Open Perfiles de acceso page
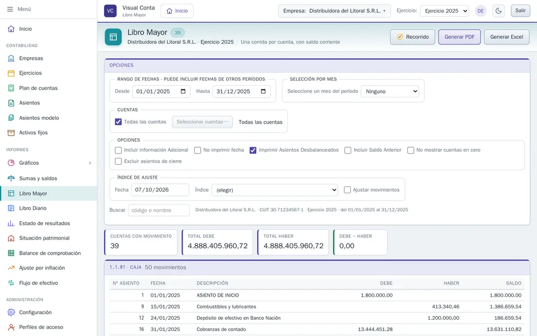The width and height of the screenshot is (537, 336). click(x=49, y=327)
